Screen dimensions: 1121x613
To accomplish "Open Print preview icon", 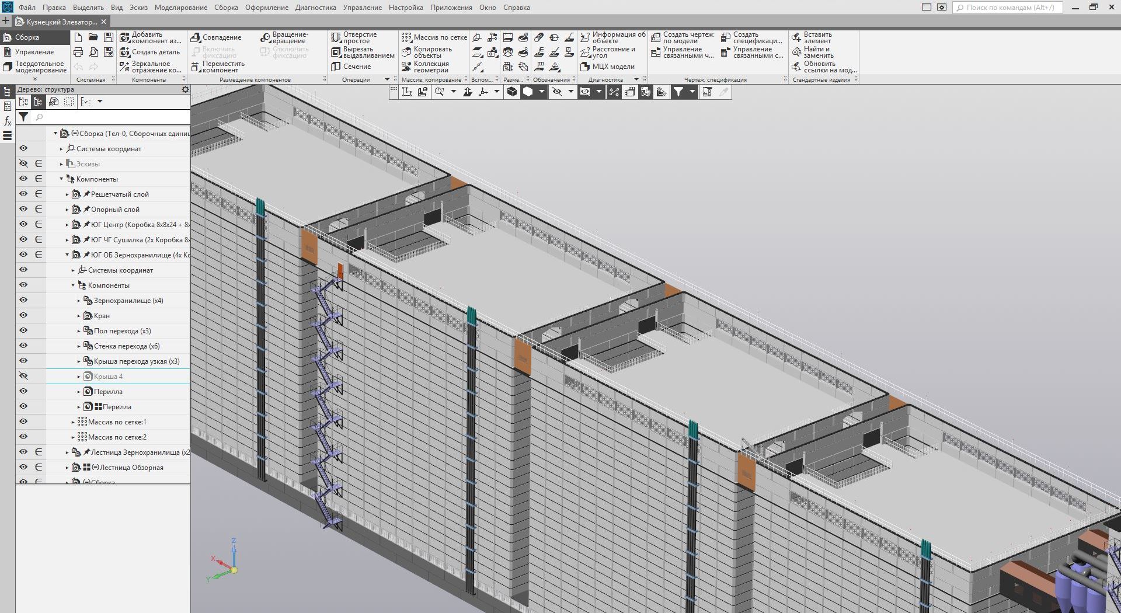I will [93, 52].
